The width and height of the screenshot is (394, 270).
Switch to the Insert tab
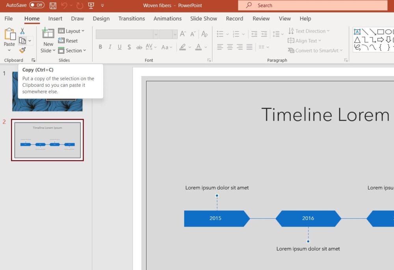pyautogui.click(x=55, y=19)
